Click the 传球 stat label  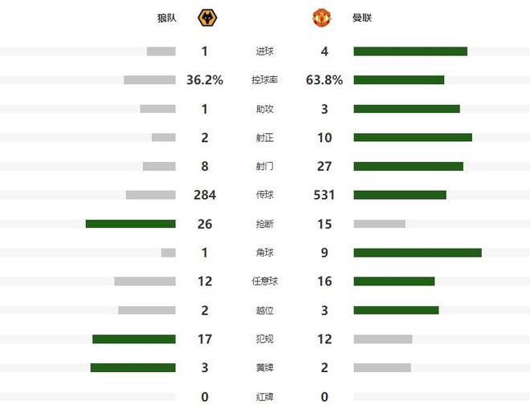(x=265, y=195)
